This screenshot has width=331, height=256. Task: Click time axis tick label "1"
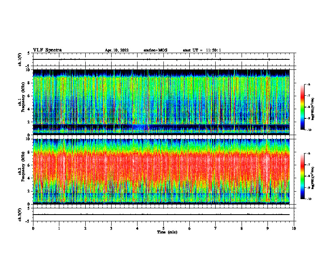pos(59,228)
